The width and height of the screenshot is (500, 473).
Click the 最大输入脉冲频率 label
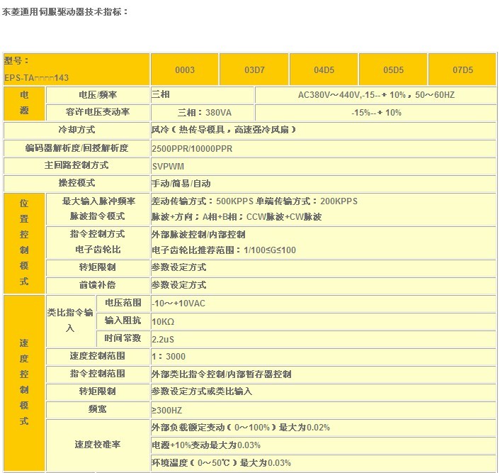98,201
